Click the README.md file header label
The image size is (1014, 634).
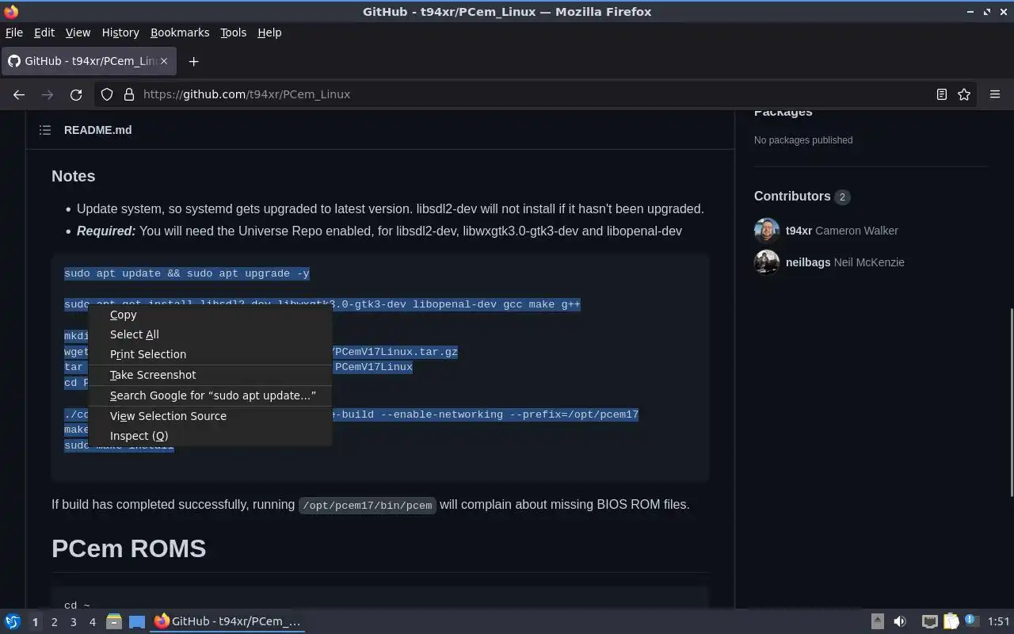point(98,130)
